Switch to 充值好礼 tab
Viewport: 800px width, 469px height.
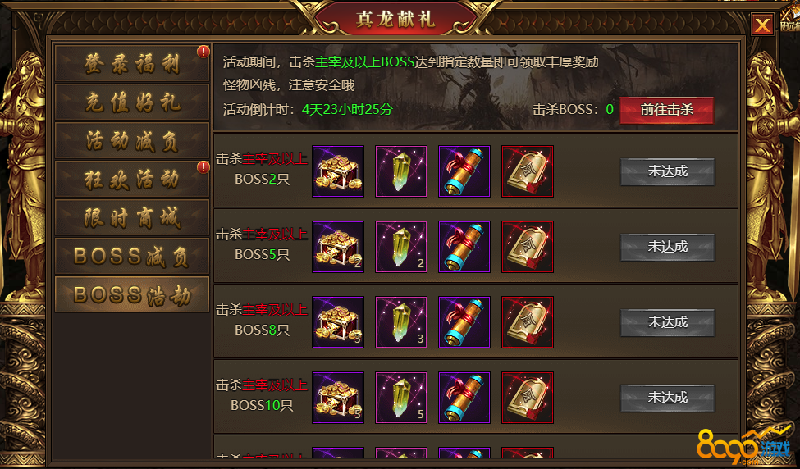tap(132, 102)
